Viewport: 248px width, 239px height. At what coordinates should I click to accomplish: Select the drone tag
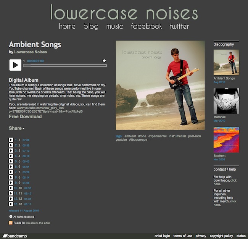click(142, 136)
